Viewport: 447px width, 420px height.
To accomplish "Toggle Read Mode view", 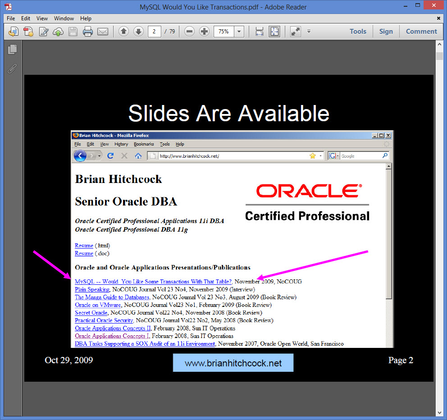I will [295, 32].
